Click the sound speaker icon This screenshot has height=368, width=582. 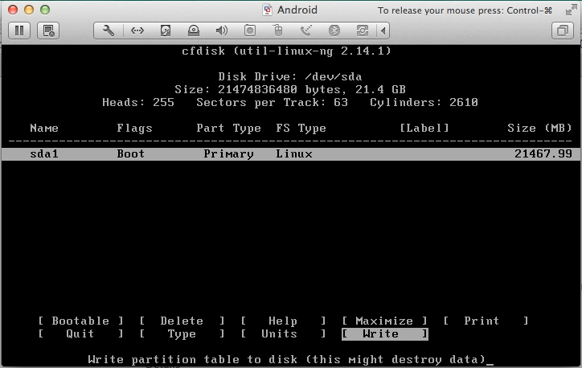tap(222, 31)
